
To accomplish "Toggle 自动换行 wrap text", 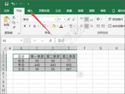I will [x=116, y=19].
